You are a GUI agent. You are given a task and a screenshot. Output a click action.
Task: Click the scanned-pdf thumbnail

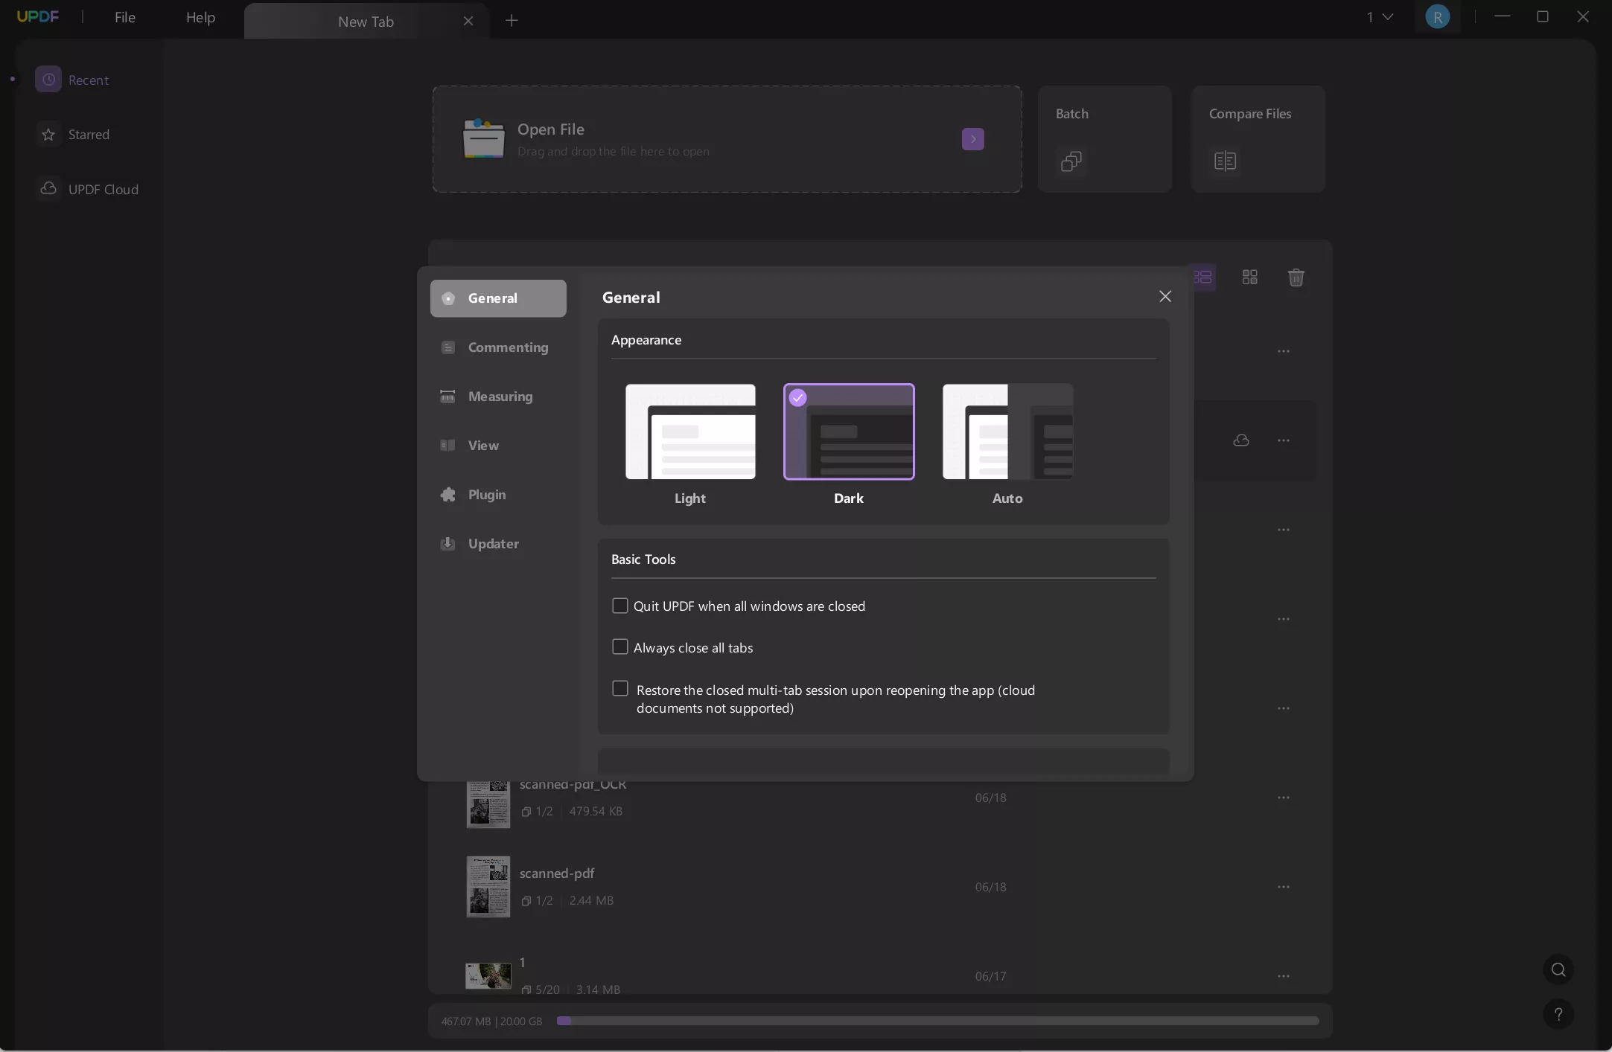[488, 887]
